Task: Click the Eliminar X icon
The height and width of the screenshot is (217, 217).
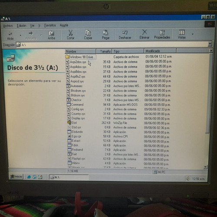Action: (x=145, y=32)
